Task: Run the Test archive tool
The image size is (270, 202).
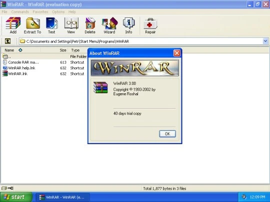Action: 51,25
